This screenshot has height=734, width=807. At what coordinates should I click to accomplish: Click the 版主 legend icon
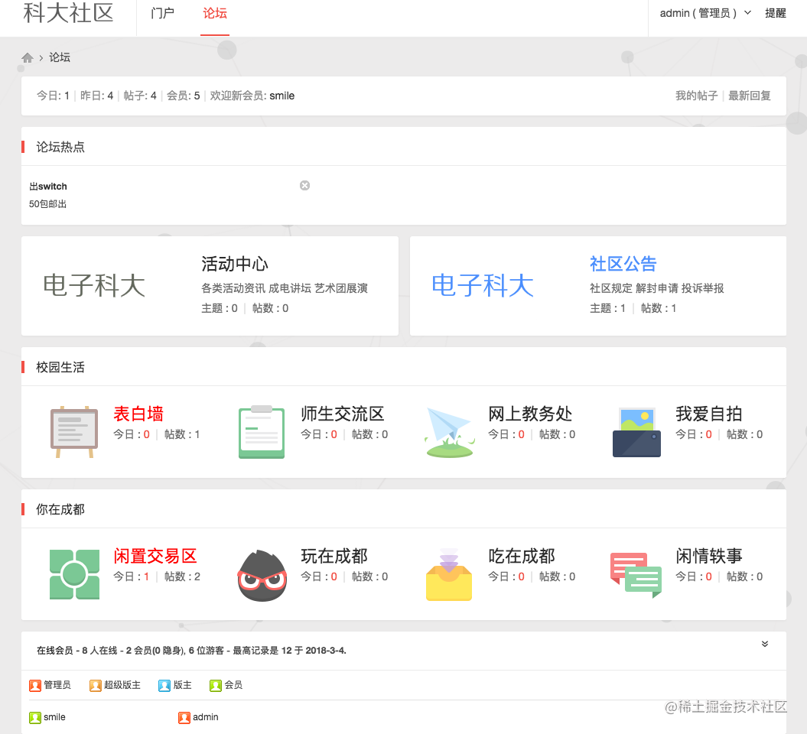164,685
